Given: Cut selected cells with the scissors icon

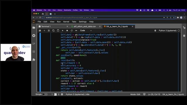Looking at the screenshot, I should (49, 31).
